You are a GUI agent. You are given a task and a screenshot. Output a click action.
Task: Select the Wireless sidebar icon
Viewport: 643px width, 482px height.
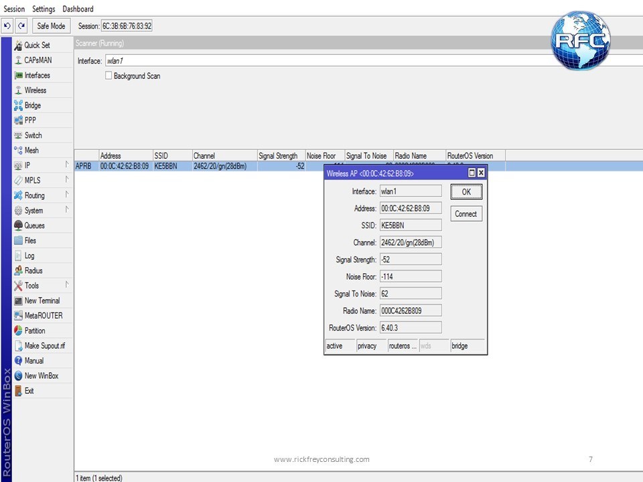pos(19,90)
